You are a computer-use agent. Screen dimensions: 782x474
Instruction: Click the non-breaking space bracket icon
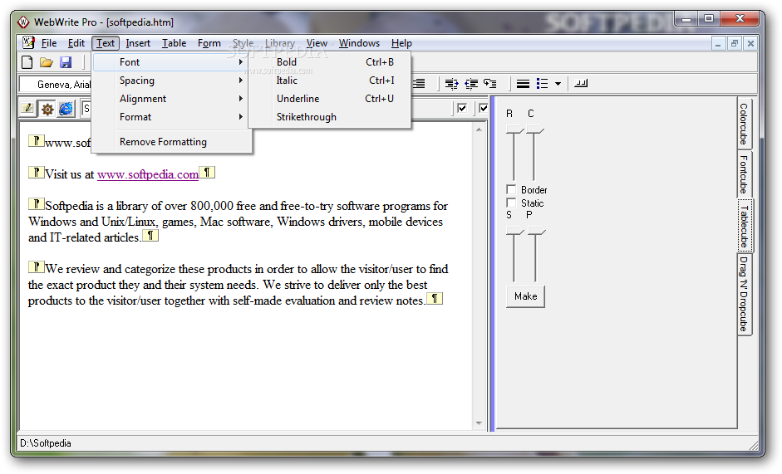click(x=581, y=83)
